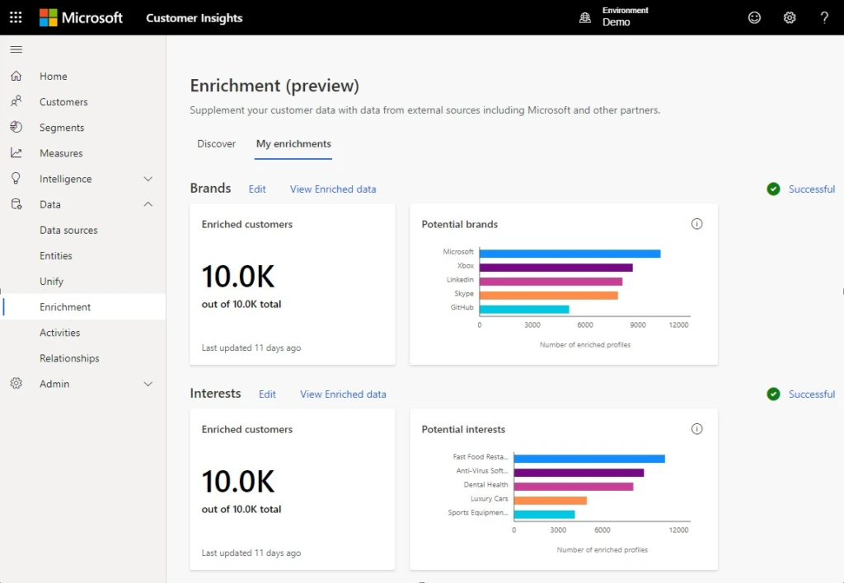
Task: Click the Help question mark icon
Action: pyautogui.click(x=824, y=17)
